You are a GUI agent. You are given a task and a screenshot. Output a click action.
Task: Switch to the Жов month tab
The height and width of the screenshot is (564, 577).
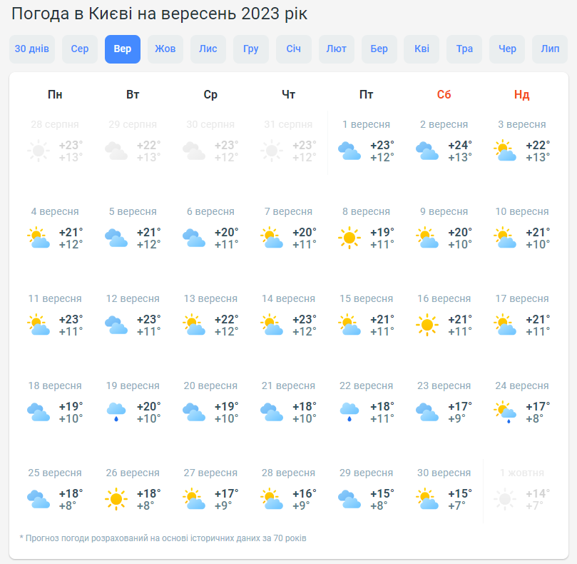click(x=165, y=49)
